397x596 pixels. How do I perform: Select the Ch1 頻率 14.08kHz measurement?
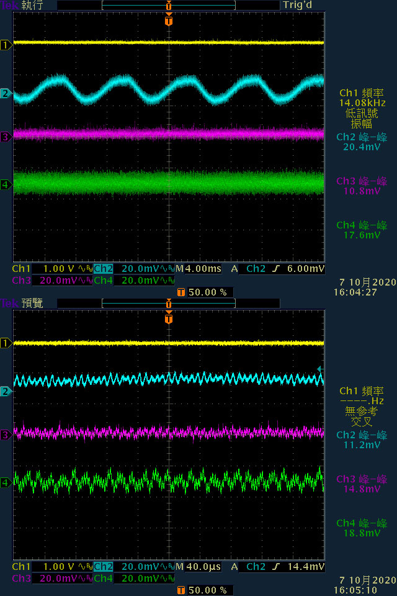(362, 97)
